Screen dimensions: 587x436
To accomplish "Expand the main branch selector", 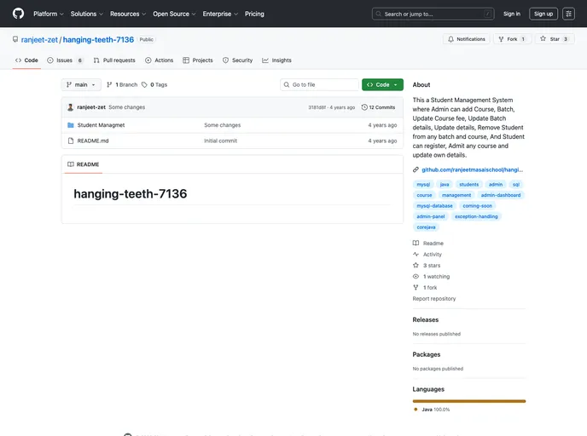I will tap(81, 85).
